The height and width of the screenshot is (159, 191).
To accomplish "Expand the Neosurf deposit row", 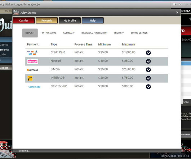I will click(x=148, y=62).
